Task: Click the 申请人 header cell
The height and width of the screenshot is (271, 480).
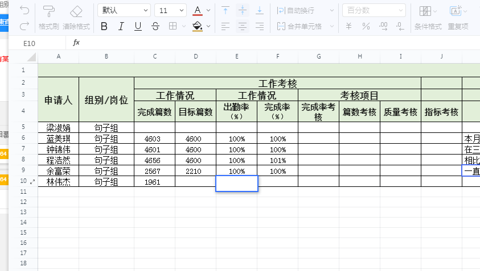Action: (x=59, y=99)
